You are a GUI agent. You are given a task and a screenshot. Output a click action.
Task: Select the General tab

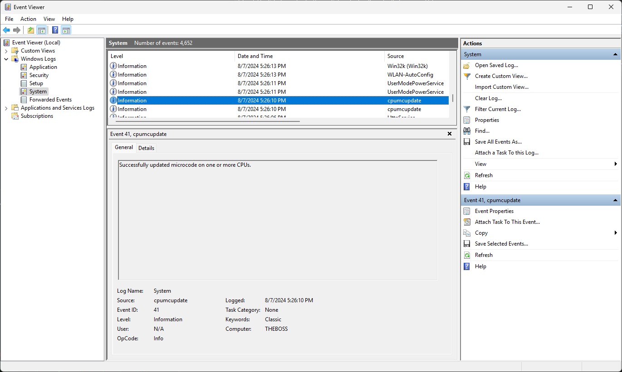click(124, 147)
